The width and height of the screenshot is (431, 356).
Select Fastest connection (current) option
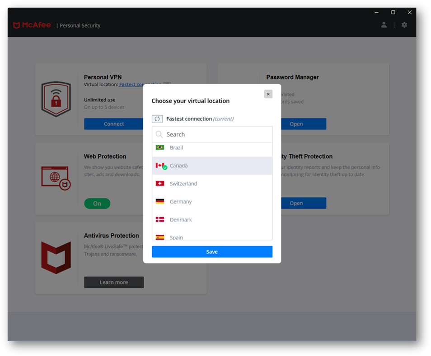(193, 119)
